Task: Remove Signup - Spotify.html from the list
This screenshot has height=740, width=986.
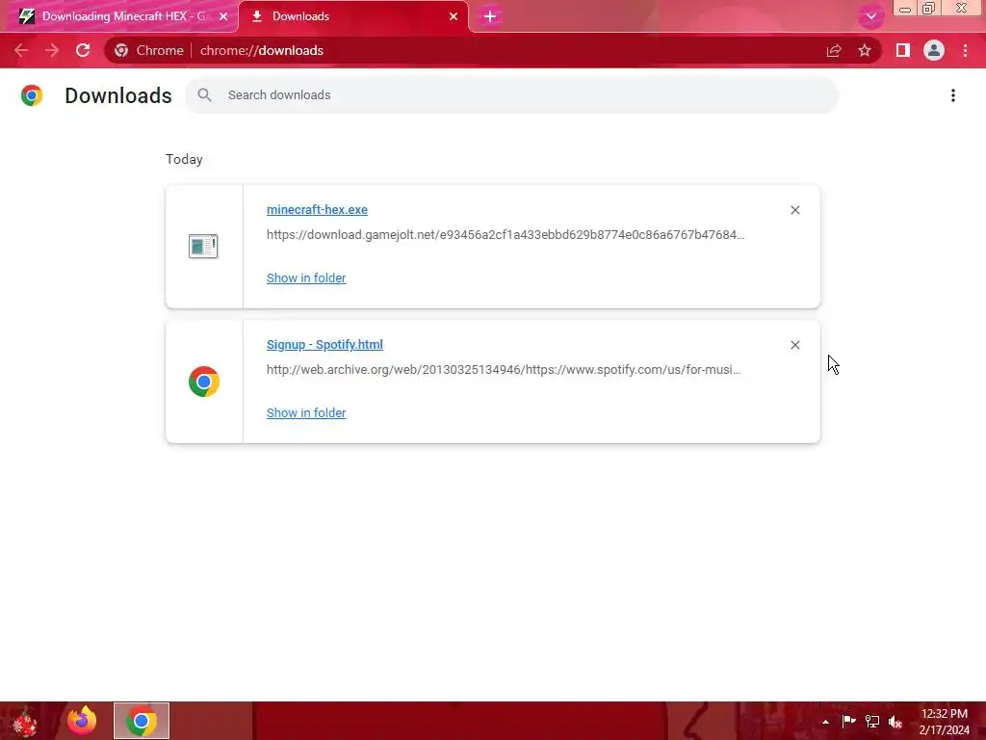Action: click(794, 345)
